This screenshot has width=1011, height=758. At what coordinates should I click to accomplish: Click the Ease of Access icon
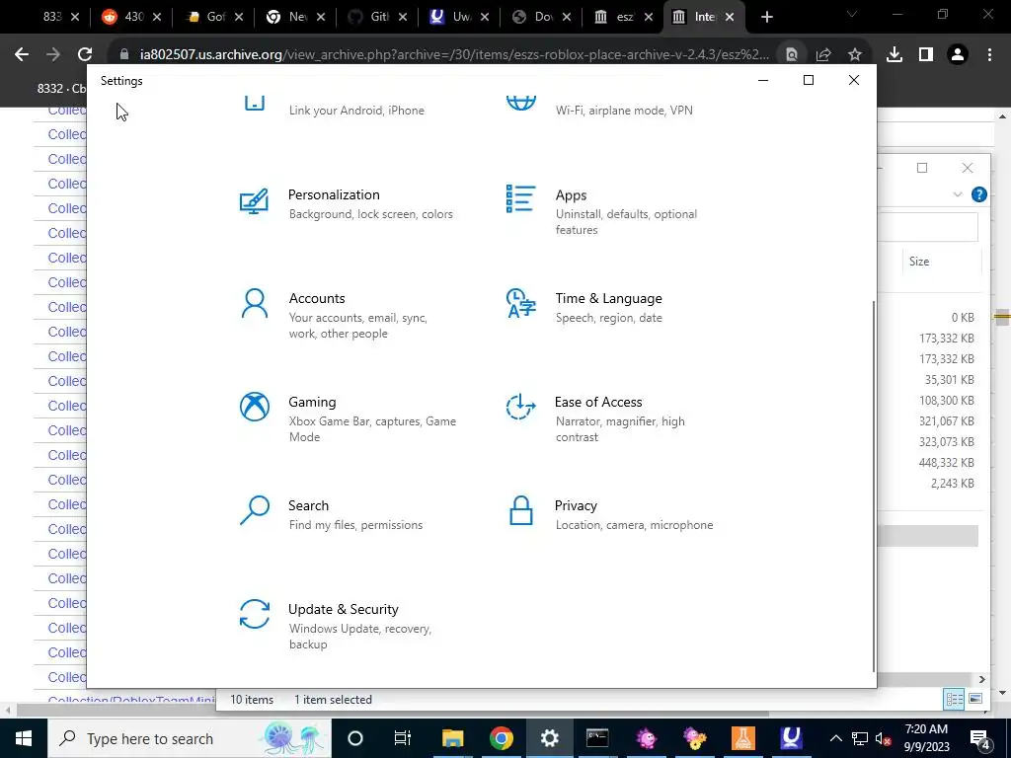point(520,407)
